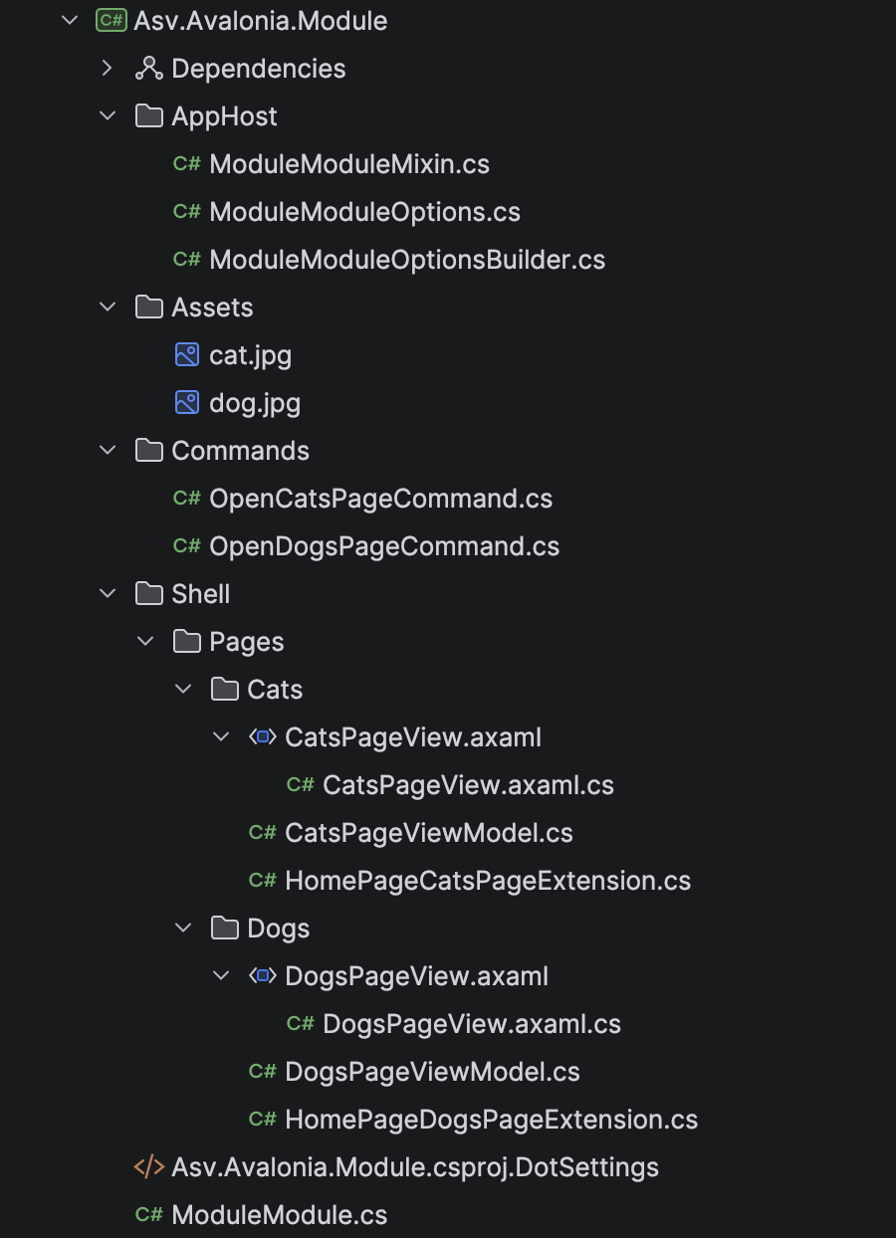Click the Asv.Avalonia.Module.csproj.DotSettings file icon

click(148, 1166)
